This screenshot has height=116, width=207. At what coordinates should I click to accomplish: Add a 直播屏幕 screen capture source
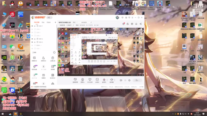(x=75, y=80)
